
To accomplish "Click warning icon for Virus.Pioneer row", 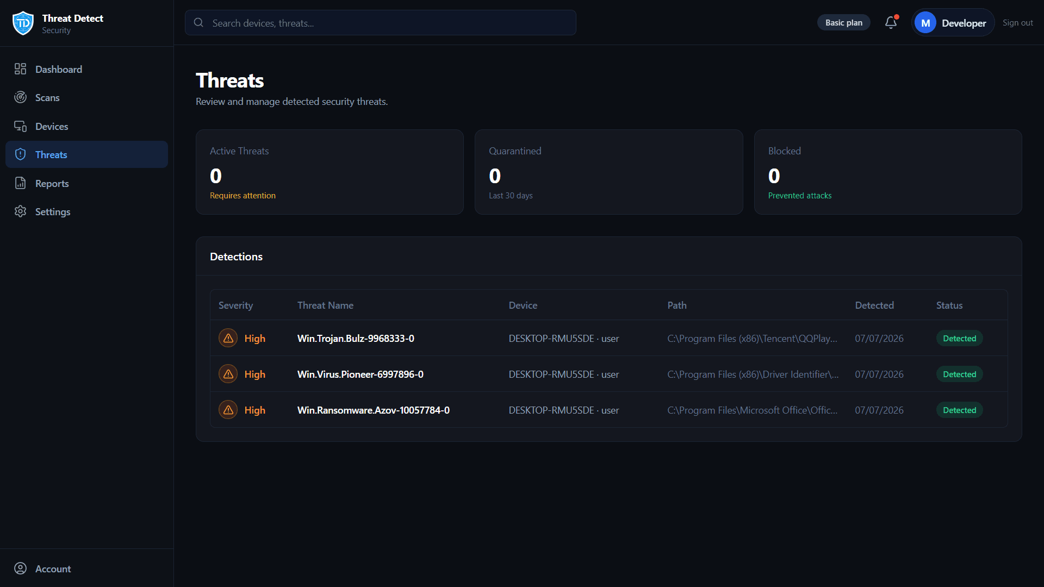I will pos(228,374).
